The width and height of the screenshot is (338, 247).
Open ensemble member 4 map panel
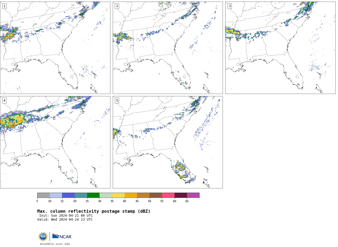point(55,142)
